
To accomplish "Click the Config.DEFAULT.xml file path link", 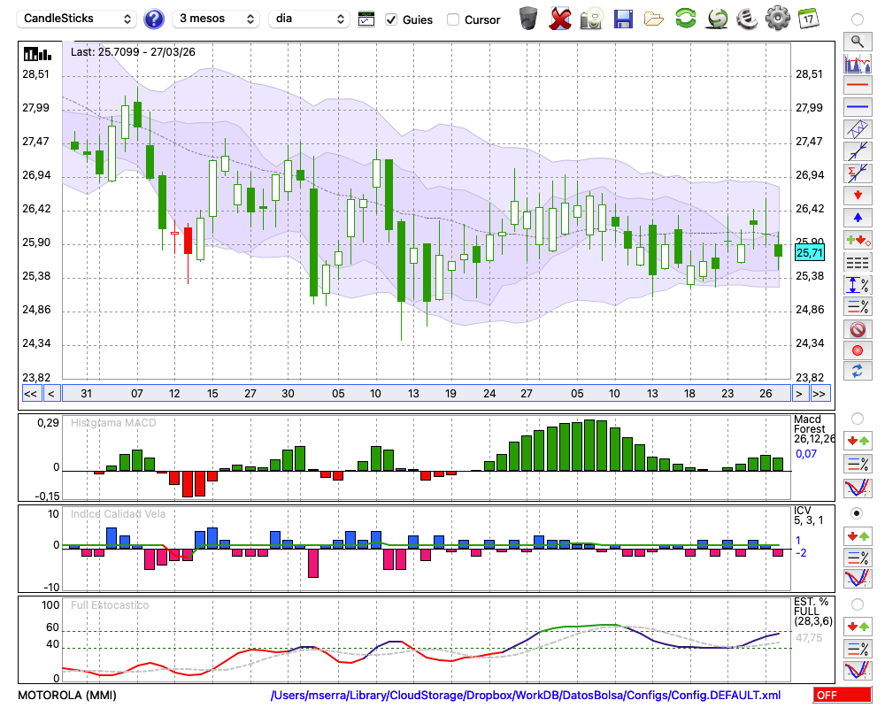I will coord(526,696).
